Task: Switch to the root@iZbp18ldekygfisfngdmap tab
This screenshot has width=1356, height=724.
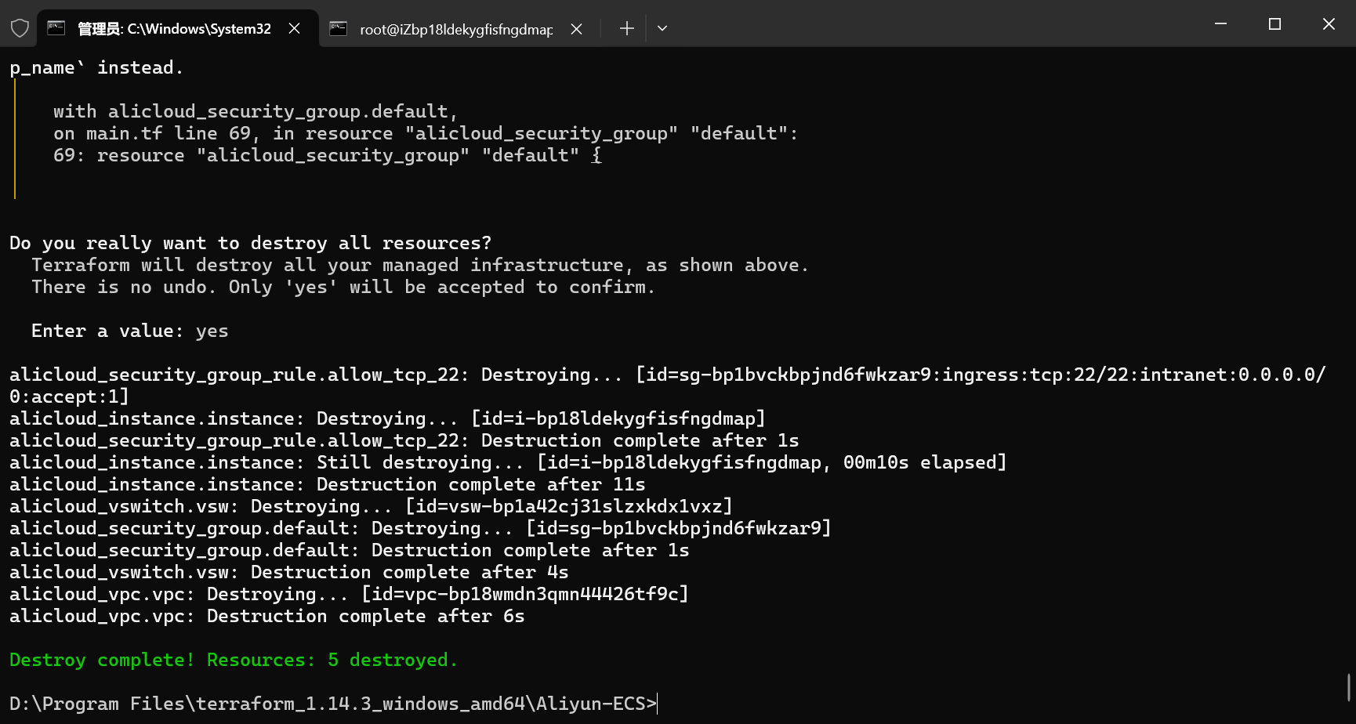Action: [x=455, y=29]
